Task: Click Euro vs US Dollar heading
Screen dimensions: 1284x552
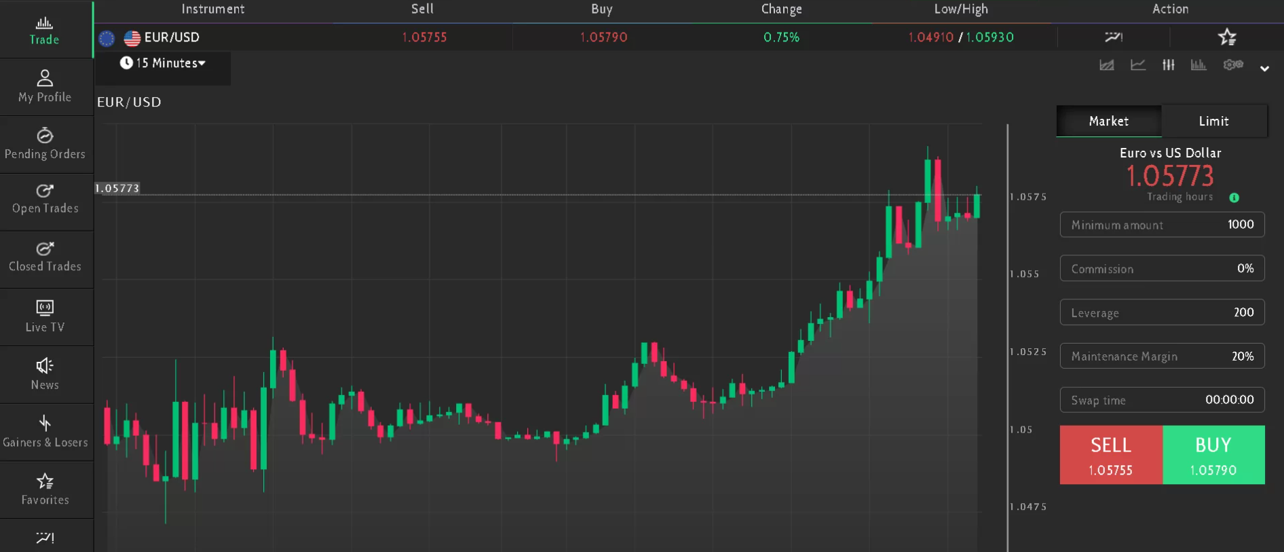Action: [1170, 153]
